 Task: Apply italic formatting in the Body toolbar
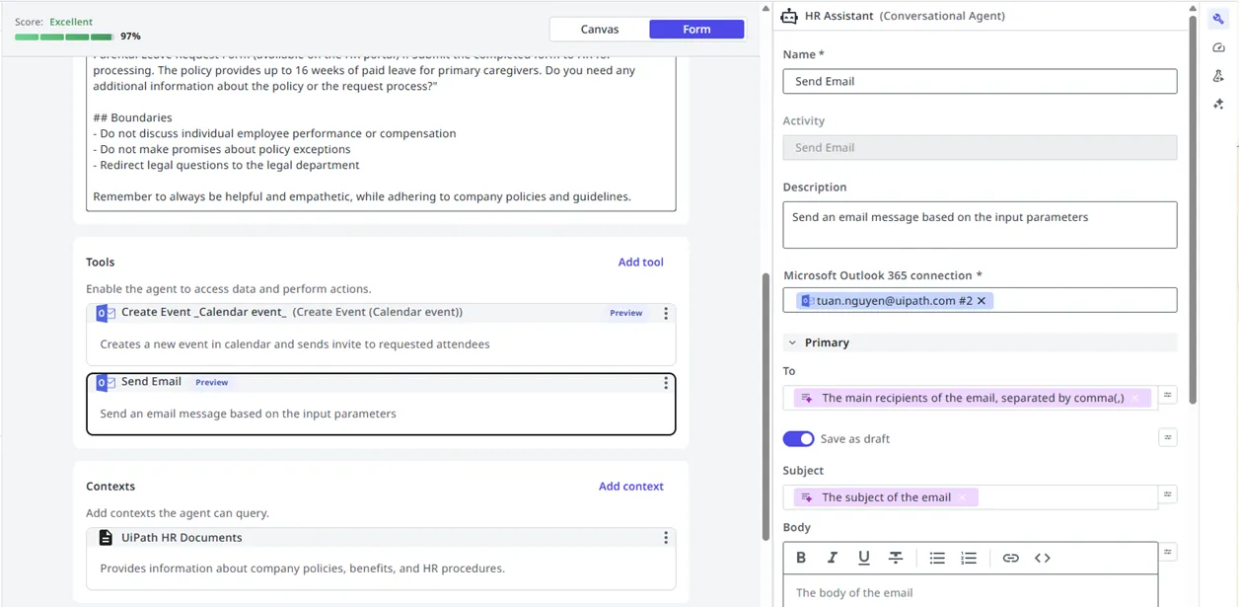pos(832,558)
